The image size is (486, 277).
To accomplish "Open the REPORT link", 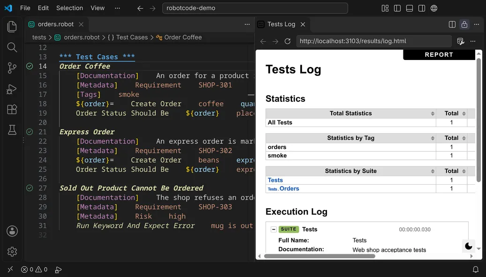I will point(439,54).
